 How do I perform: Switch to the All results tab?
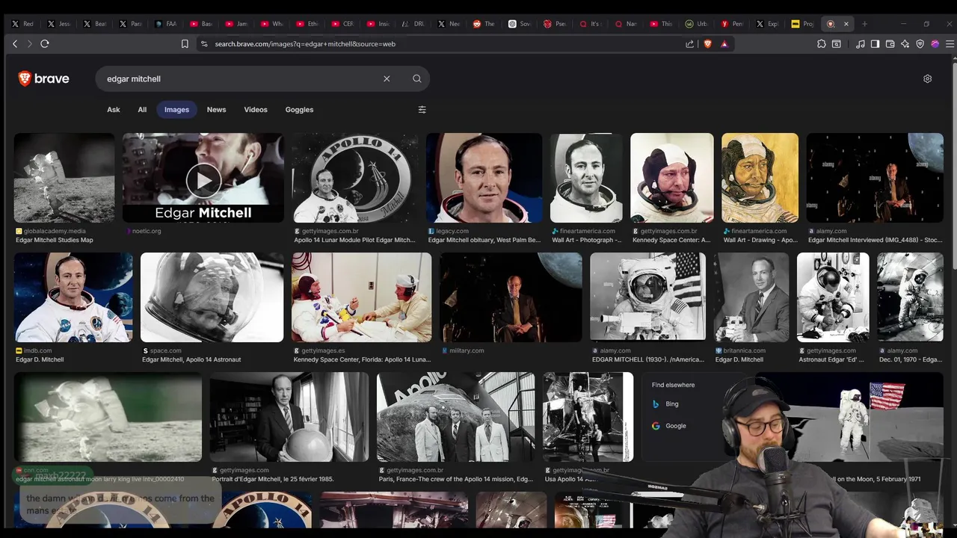coord(142,110)
